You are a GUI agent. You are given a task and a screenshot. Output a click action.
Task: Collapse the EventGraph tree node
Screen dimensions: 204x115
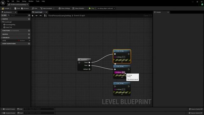tap(1, 22)
